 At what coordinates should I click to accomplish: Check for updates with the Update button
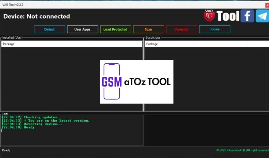[215, 29]
